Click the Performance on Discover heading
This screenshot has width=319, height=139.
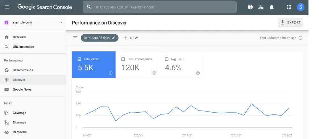tap(99, 23)
